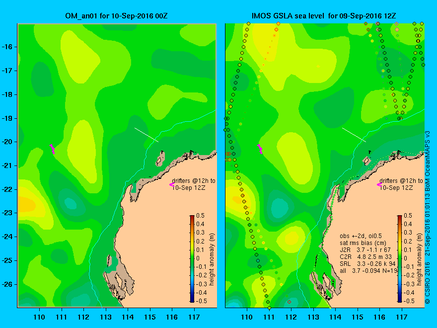Viewport: 437px width, 328px height.
Task: Click the magenta drifter legend marker in right map
Action: coord(379,184)
